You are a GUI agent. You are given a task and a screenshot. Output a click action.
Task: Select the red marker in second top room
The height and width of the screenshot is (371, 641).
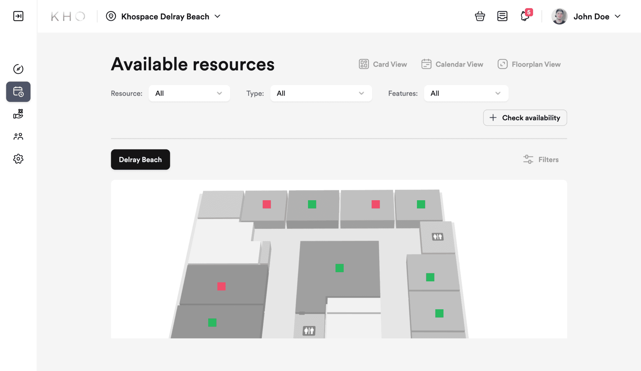(267, 204)
